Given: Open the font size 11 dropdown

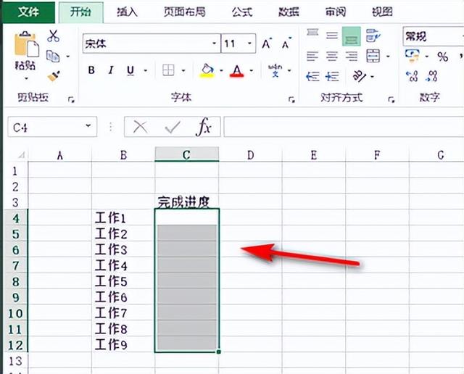Looking at the screenshot, I should [249, 43].
